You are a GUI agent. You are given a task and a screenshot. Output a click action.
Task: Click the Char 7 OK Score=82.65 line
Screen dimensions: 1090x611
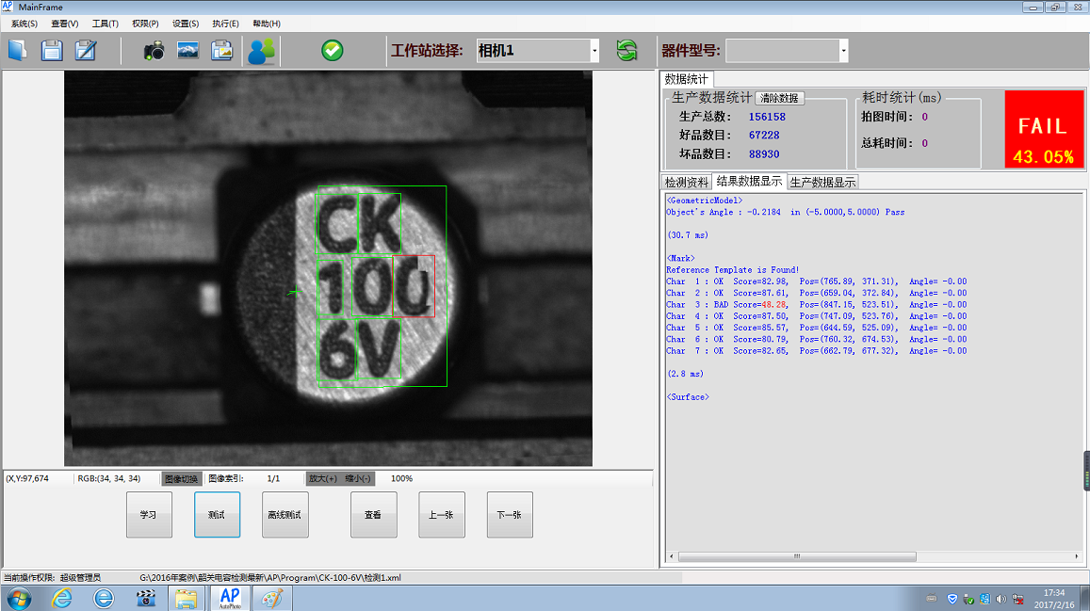tap(816, 351)
